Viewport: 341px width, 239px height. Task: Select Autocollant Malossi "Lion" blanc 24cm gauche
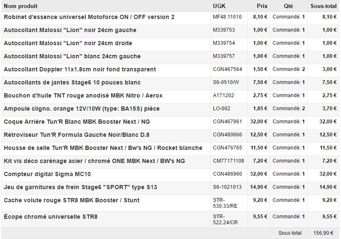coord(72,56)
